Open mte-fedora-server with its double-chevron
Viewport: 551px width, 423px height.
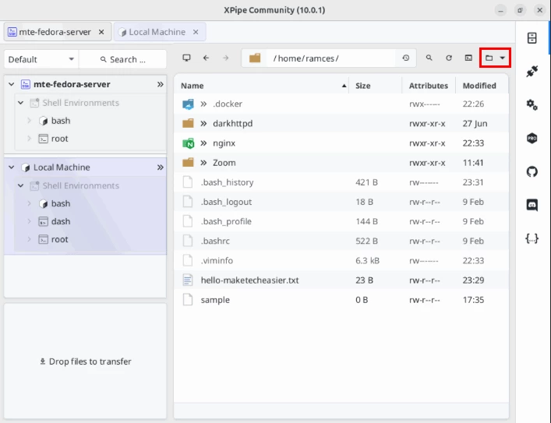[x=161, y=84]
